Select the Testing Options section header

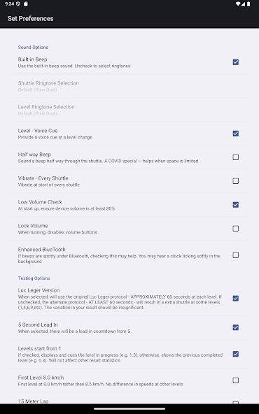coord(34,278)
